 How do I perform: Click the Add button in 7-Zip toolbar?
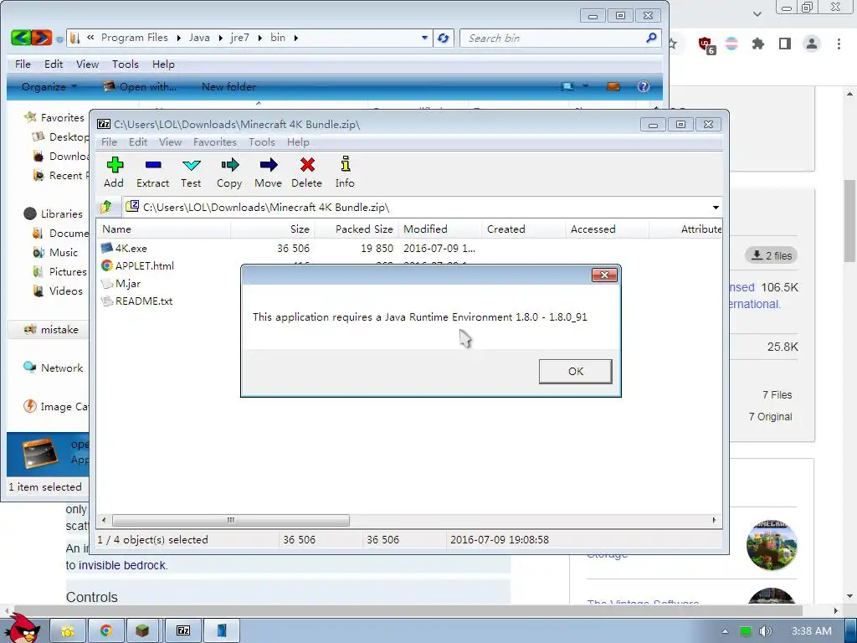(114, 172)
